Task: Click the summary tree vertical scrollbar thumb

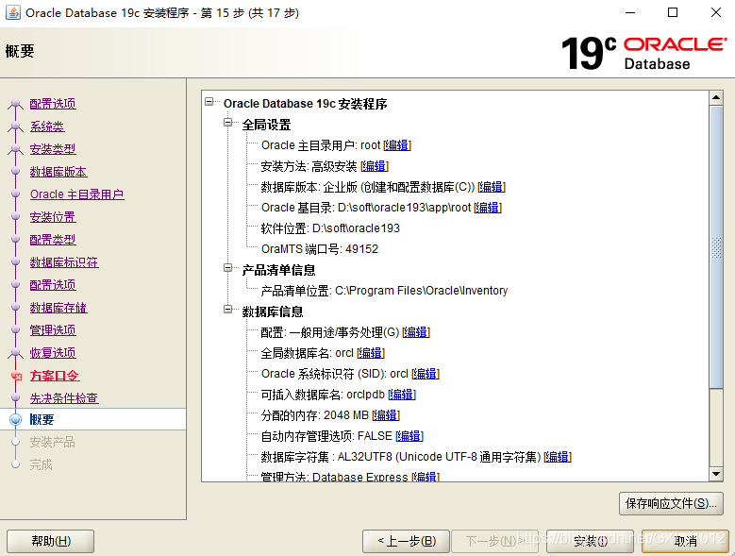Action: (x=716, y=247)
